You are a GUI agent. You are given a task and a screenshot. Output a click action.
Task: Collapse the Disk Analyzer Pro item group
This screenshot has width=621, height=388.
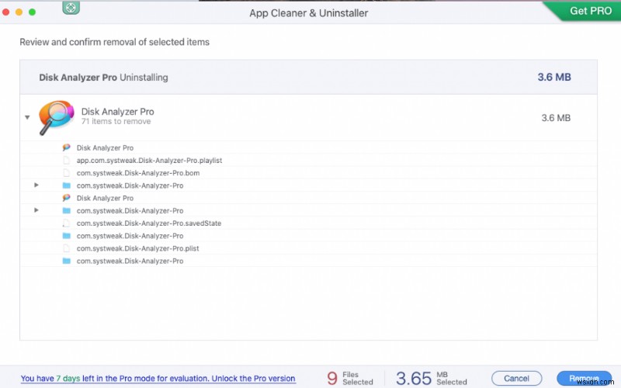point(27,118)
